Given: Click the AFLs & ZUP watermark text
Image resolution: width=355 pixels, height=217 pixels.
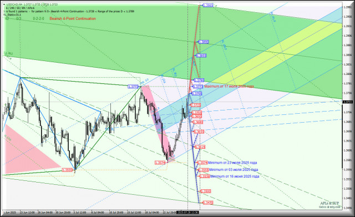Looking at the screenshot, I should tap(329, 204).
